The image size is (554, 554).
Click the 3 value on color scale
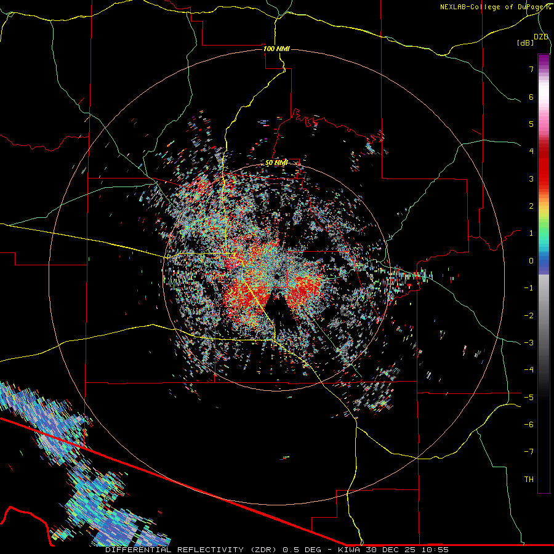[531, 179]
